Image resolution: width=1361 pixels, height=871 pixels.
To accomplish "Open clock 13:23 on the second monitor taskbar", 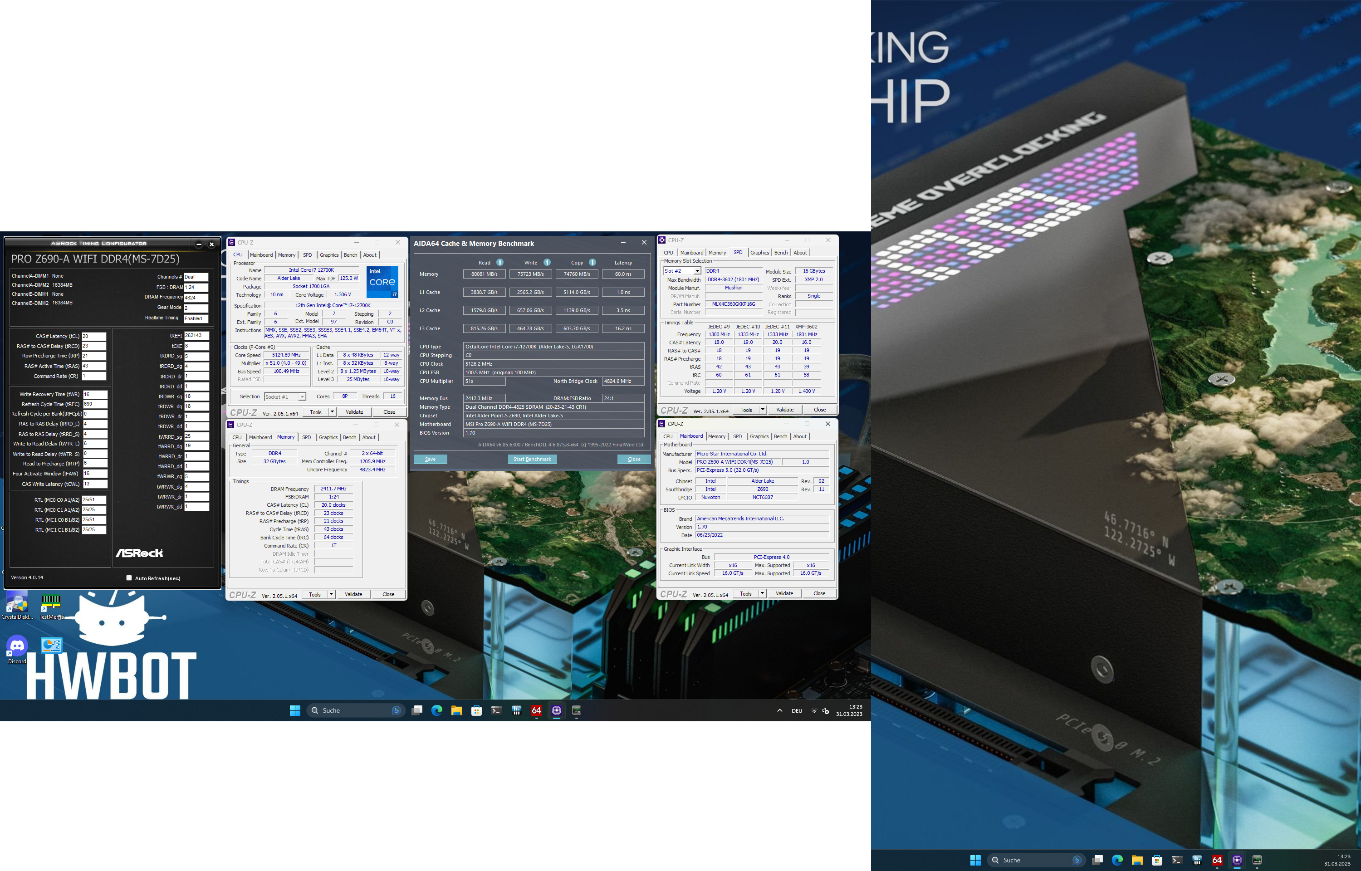I will tap(1337, 860).
